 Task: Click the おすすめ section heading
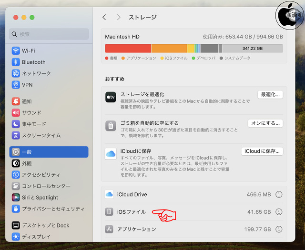tap(115, 79)
